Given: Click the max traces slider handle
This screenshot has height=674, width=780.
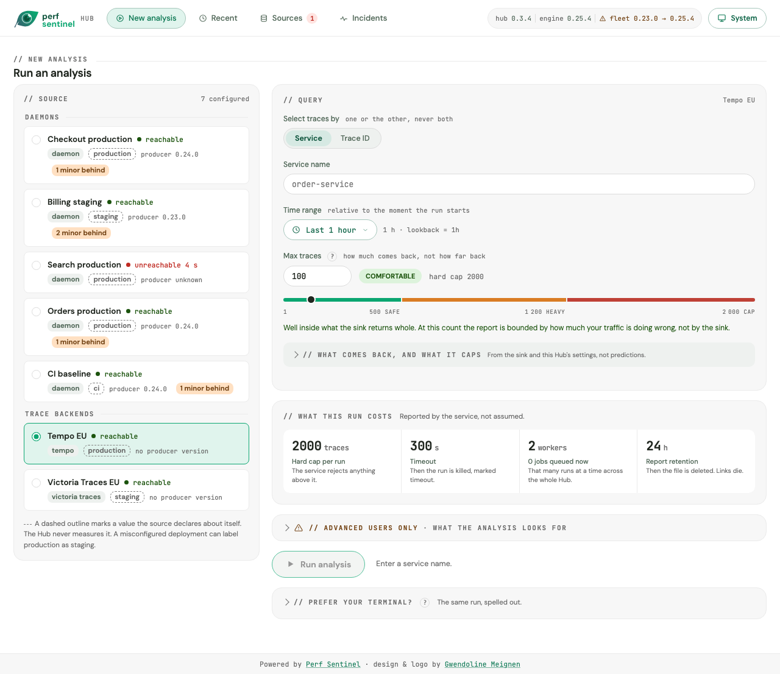Looking at the screenshot, I should (x=311, y=300).
